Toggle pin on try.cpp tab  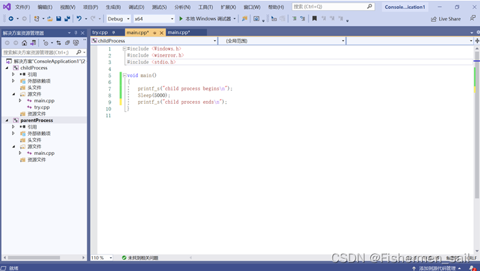tap(113, 33)
